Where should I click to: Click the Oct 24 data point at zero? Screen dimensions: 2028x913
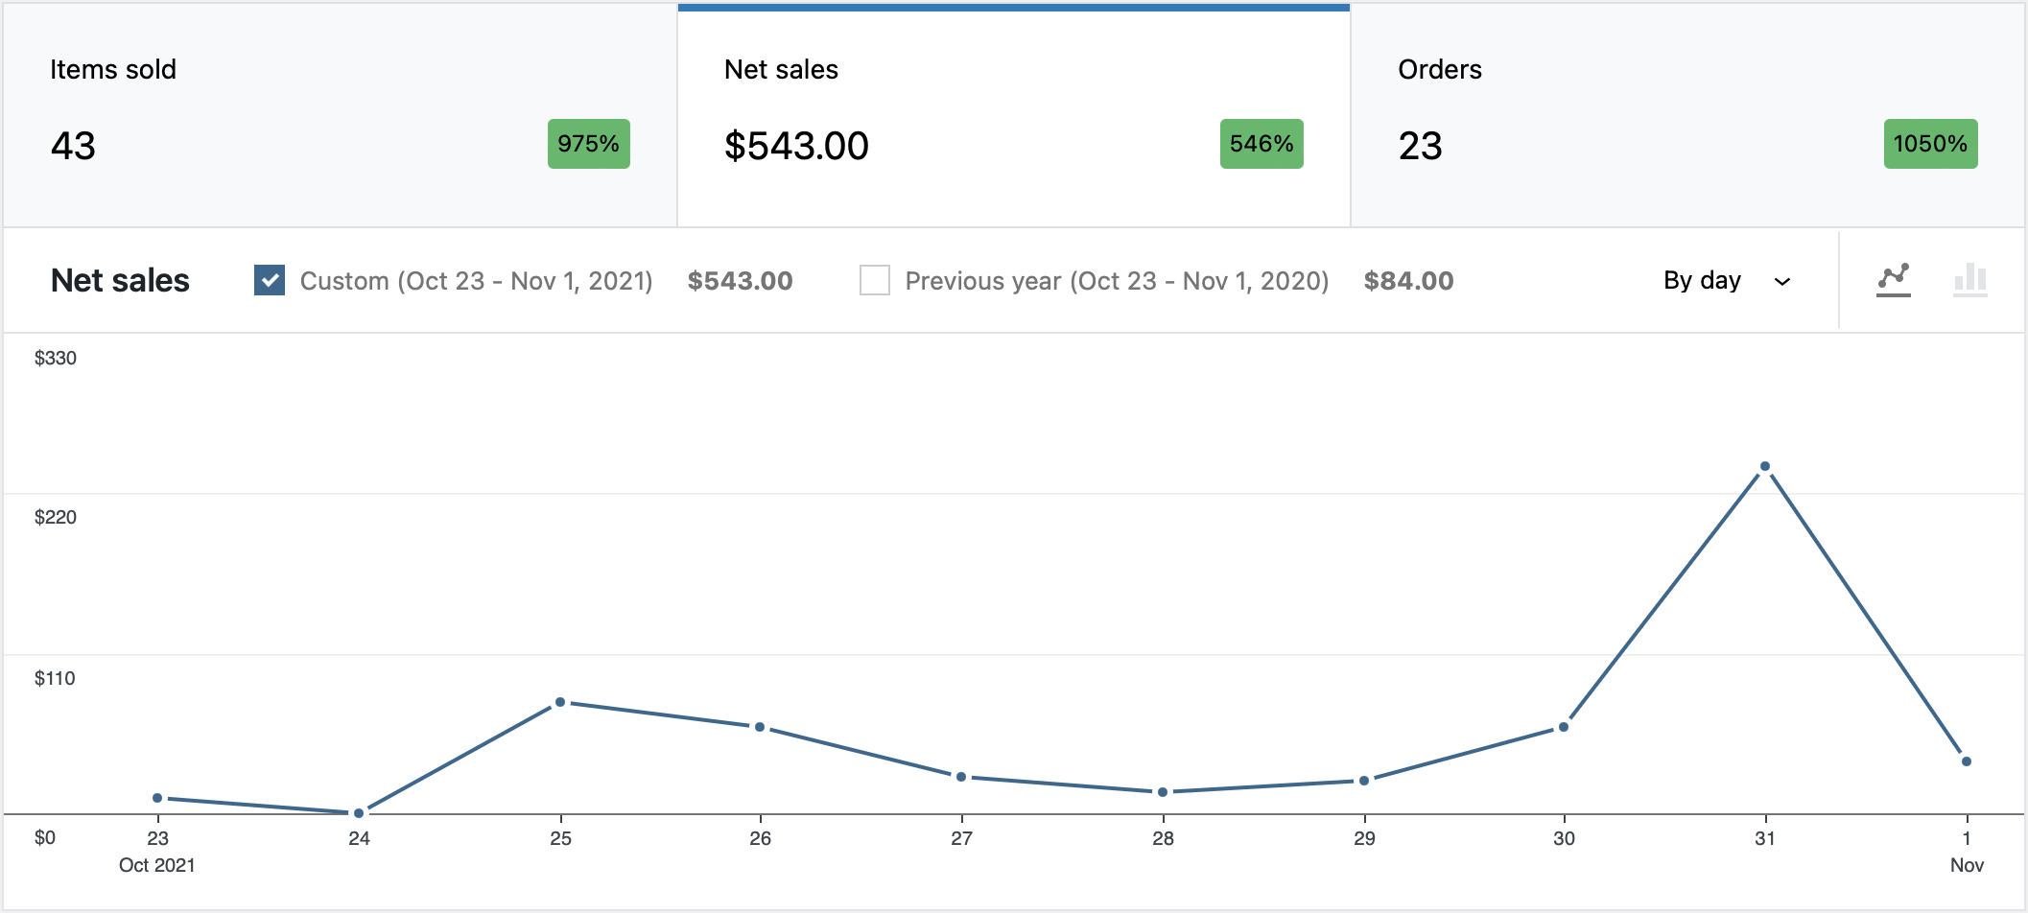(359, 813)
